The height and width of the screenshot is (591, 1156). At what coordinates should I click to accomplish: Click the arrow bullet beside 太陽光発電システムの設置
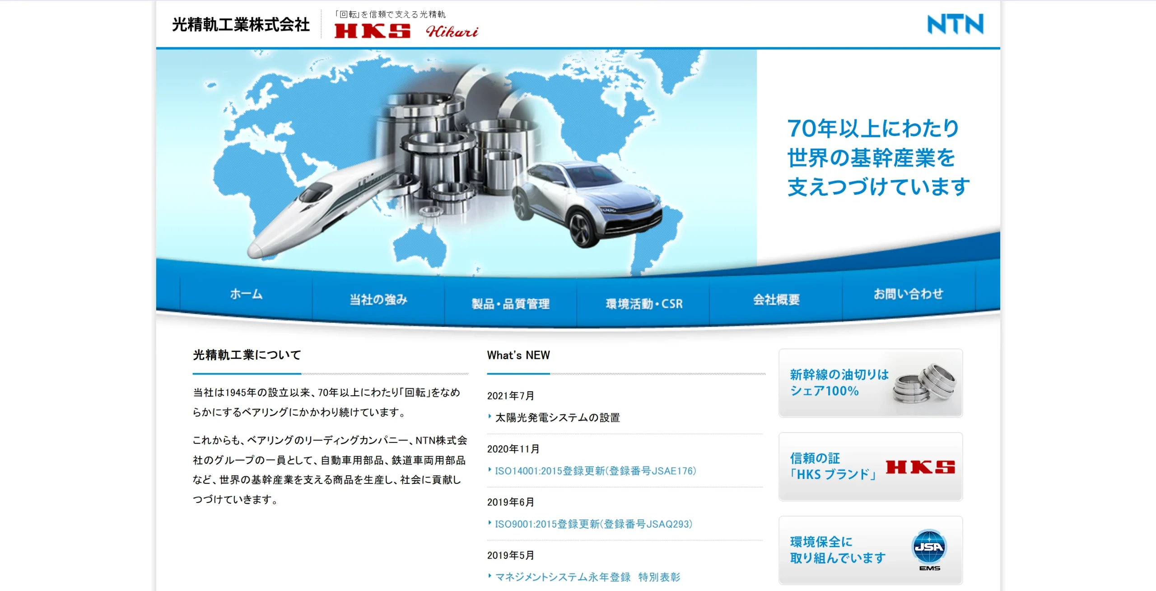coord(490,416)
